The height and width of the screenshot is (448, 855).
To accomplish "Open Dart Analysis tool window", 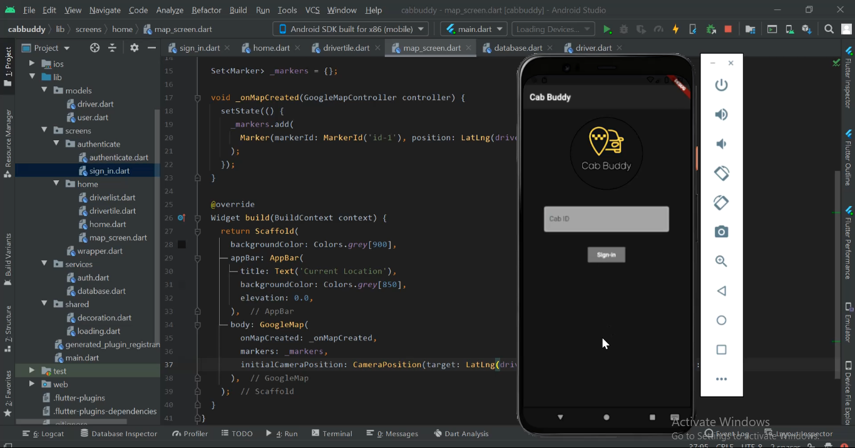I will tap(461, 434).
